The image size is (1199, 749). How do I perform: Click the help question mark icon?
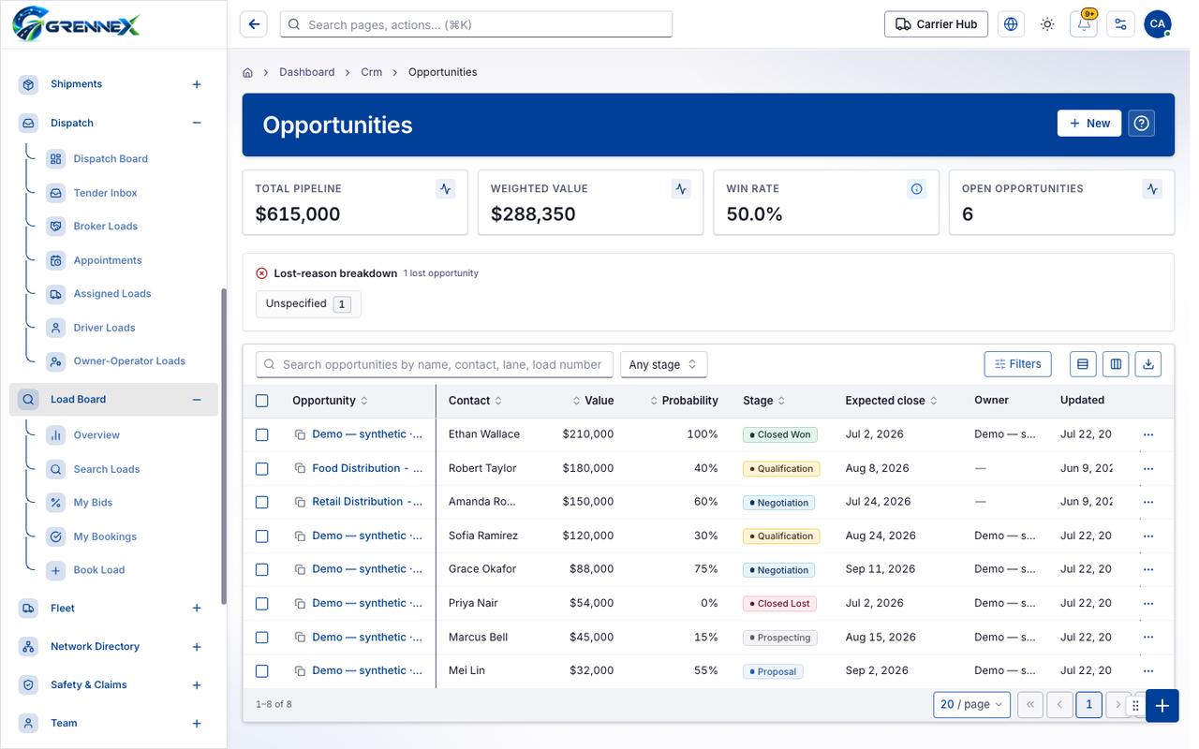pyautogui.click(x=1141, y=124)
